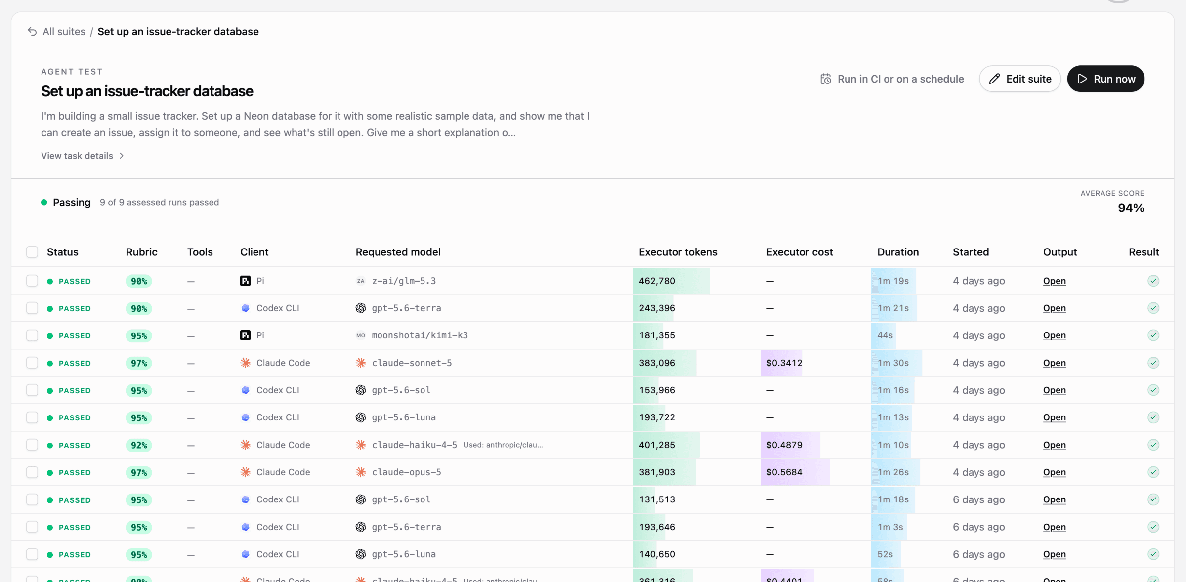Click the pencil icon in Edit suite
Screen dimensions: 1186x582
pos(995,79)
